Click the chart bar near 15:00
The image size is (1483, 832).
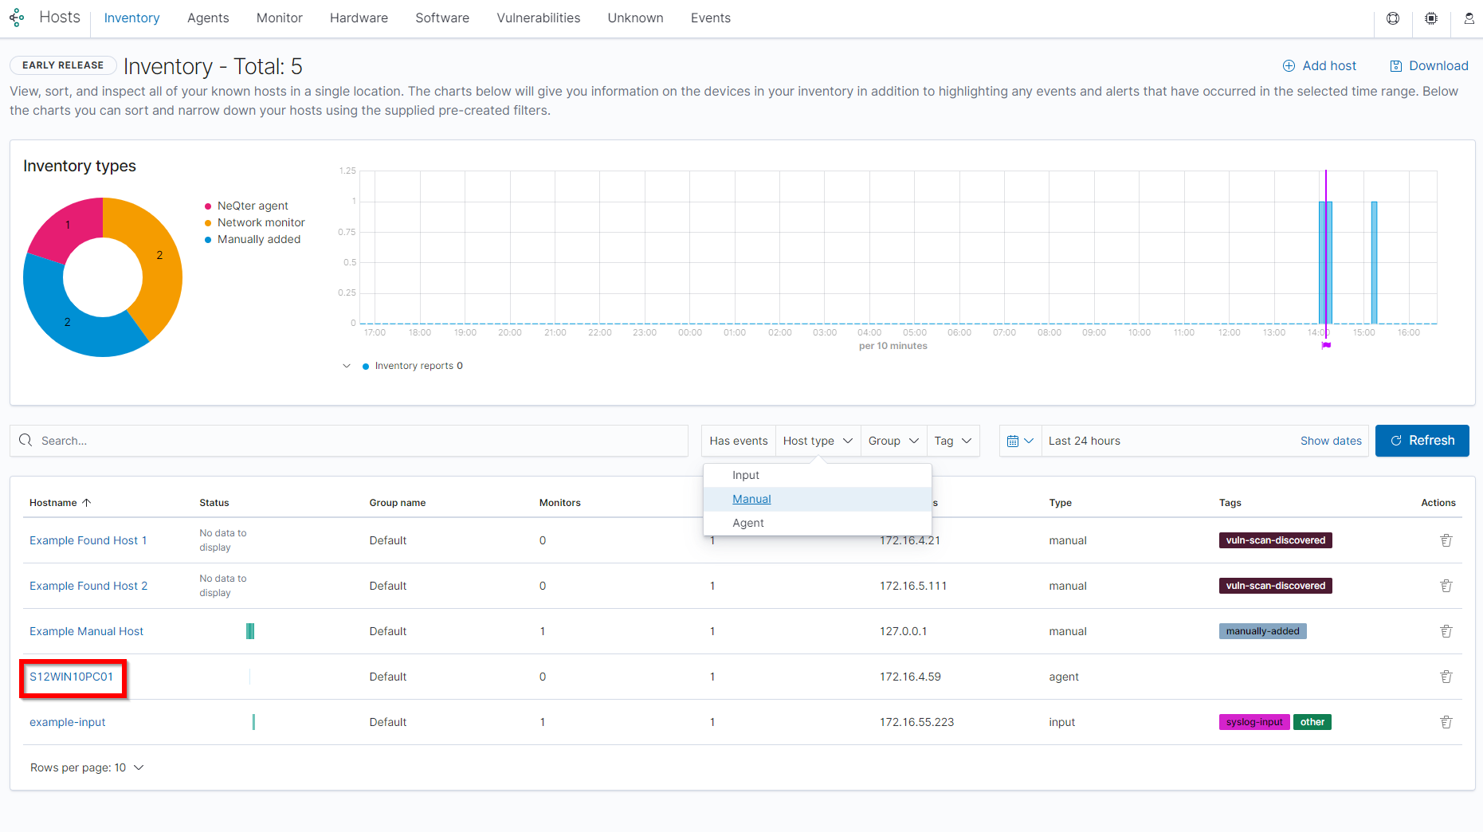[x=1374, y=262]
